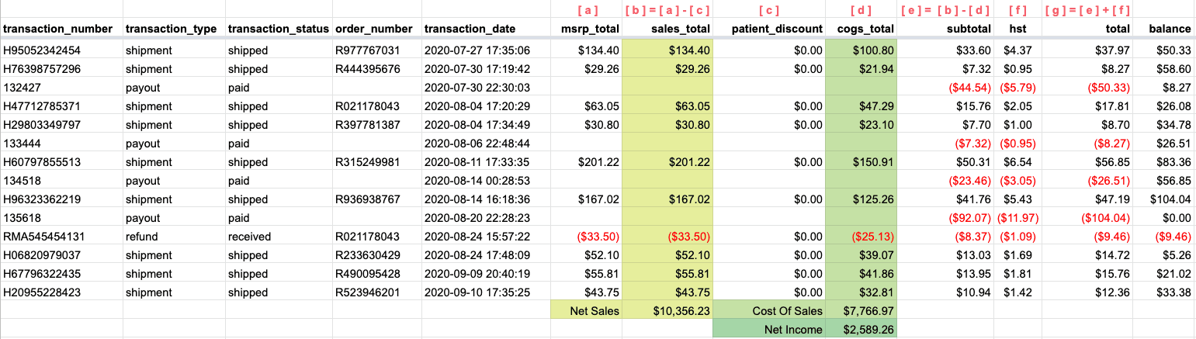
Task: Select the $10,356.23 net sales total
Action: click(x=668, y=311)
